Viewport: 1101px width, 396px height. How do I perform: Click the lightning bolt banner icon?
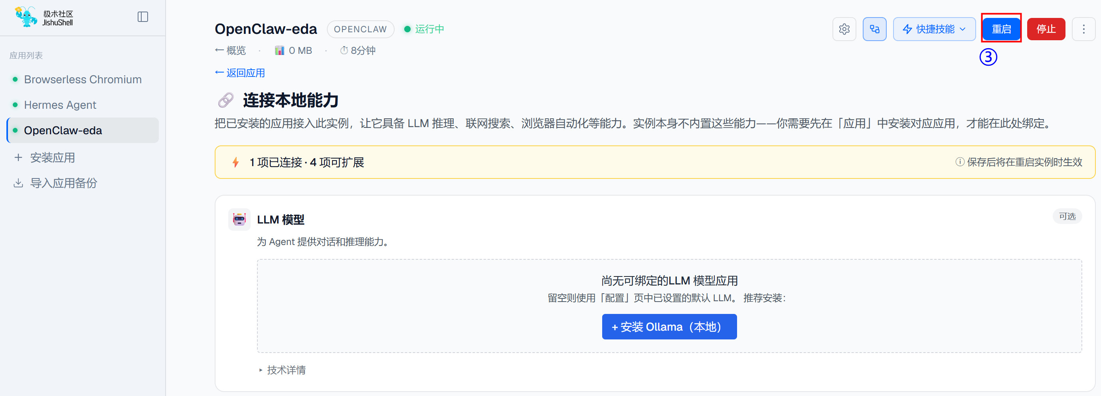click(x=235, y=162)
